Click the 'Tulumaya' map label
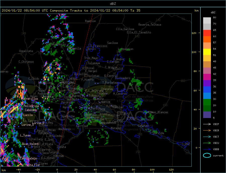The height and width of the screenshot is (173, 226). 94,63
